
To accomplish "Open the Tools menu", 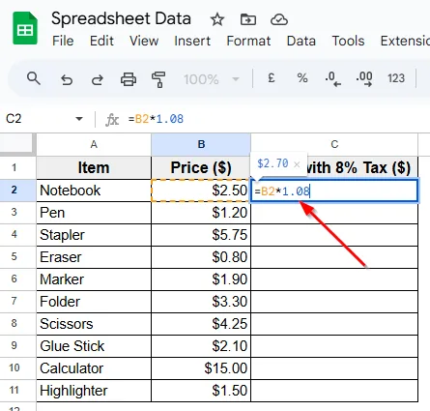I will coord(348,41).
